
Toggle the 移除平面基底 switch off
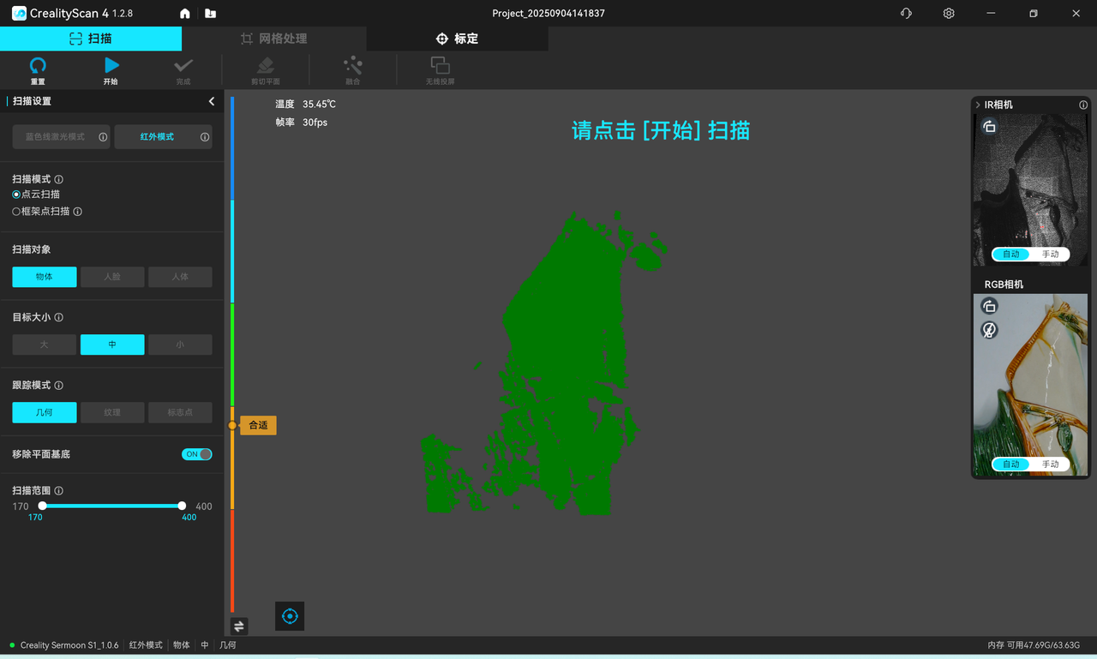tap(196, 454)
